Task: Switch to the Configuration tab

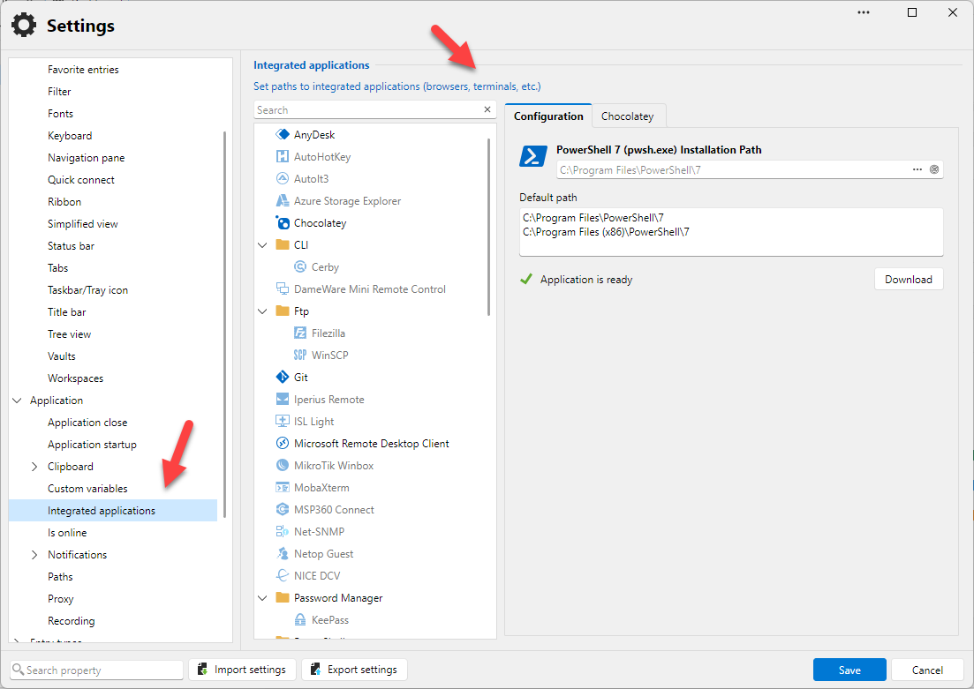Action: tap(548, 116)
